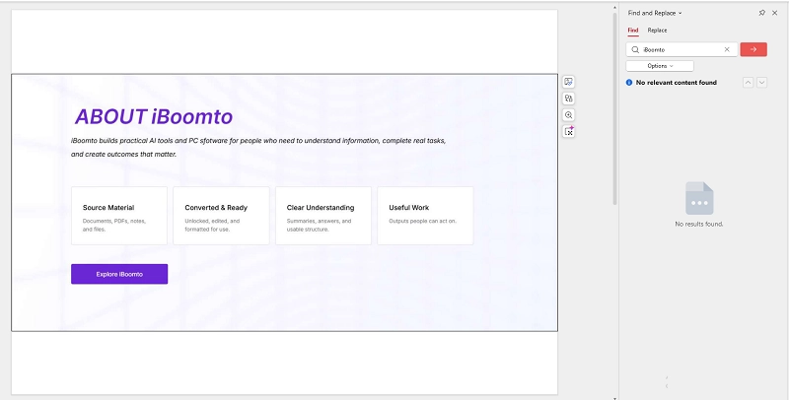789x400 pixels.
Task: Click the Source Material card
Action: coord(119,216)
